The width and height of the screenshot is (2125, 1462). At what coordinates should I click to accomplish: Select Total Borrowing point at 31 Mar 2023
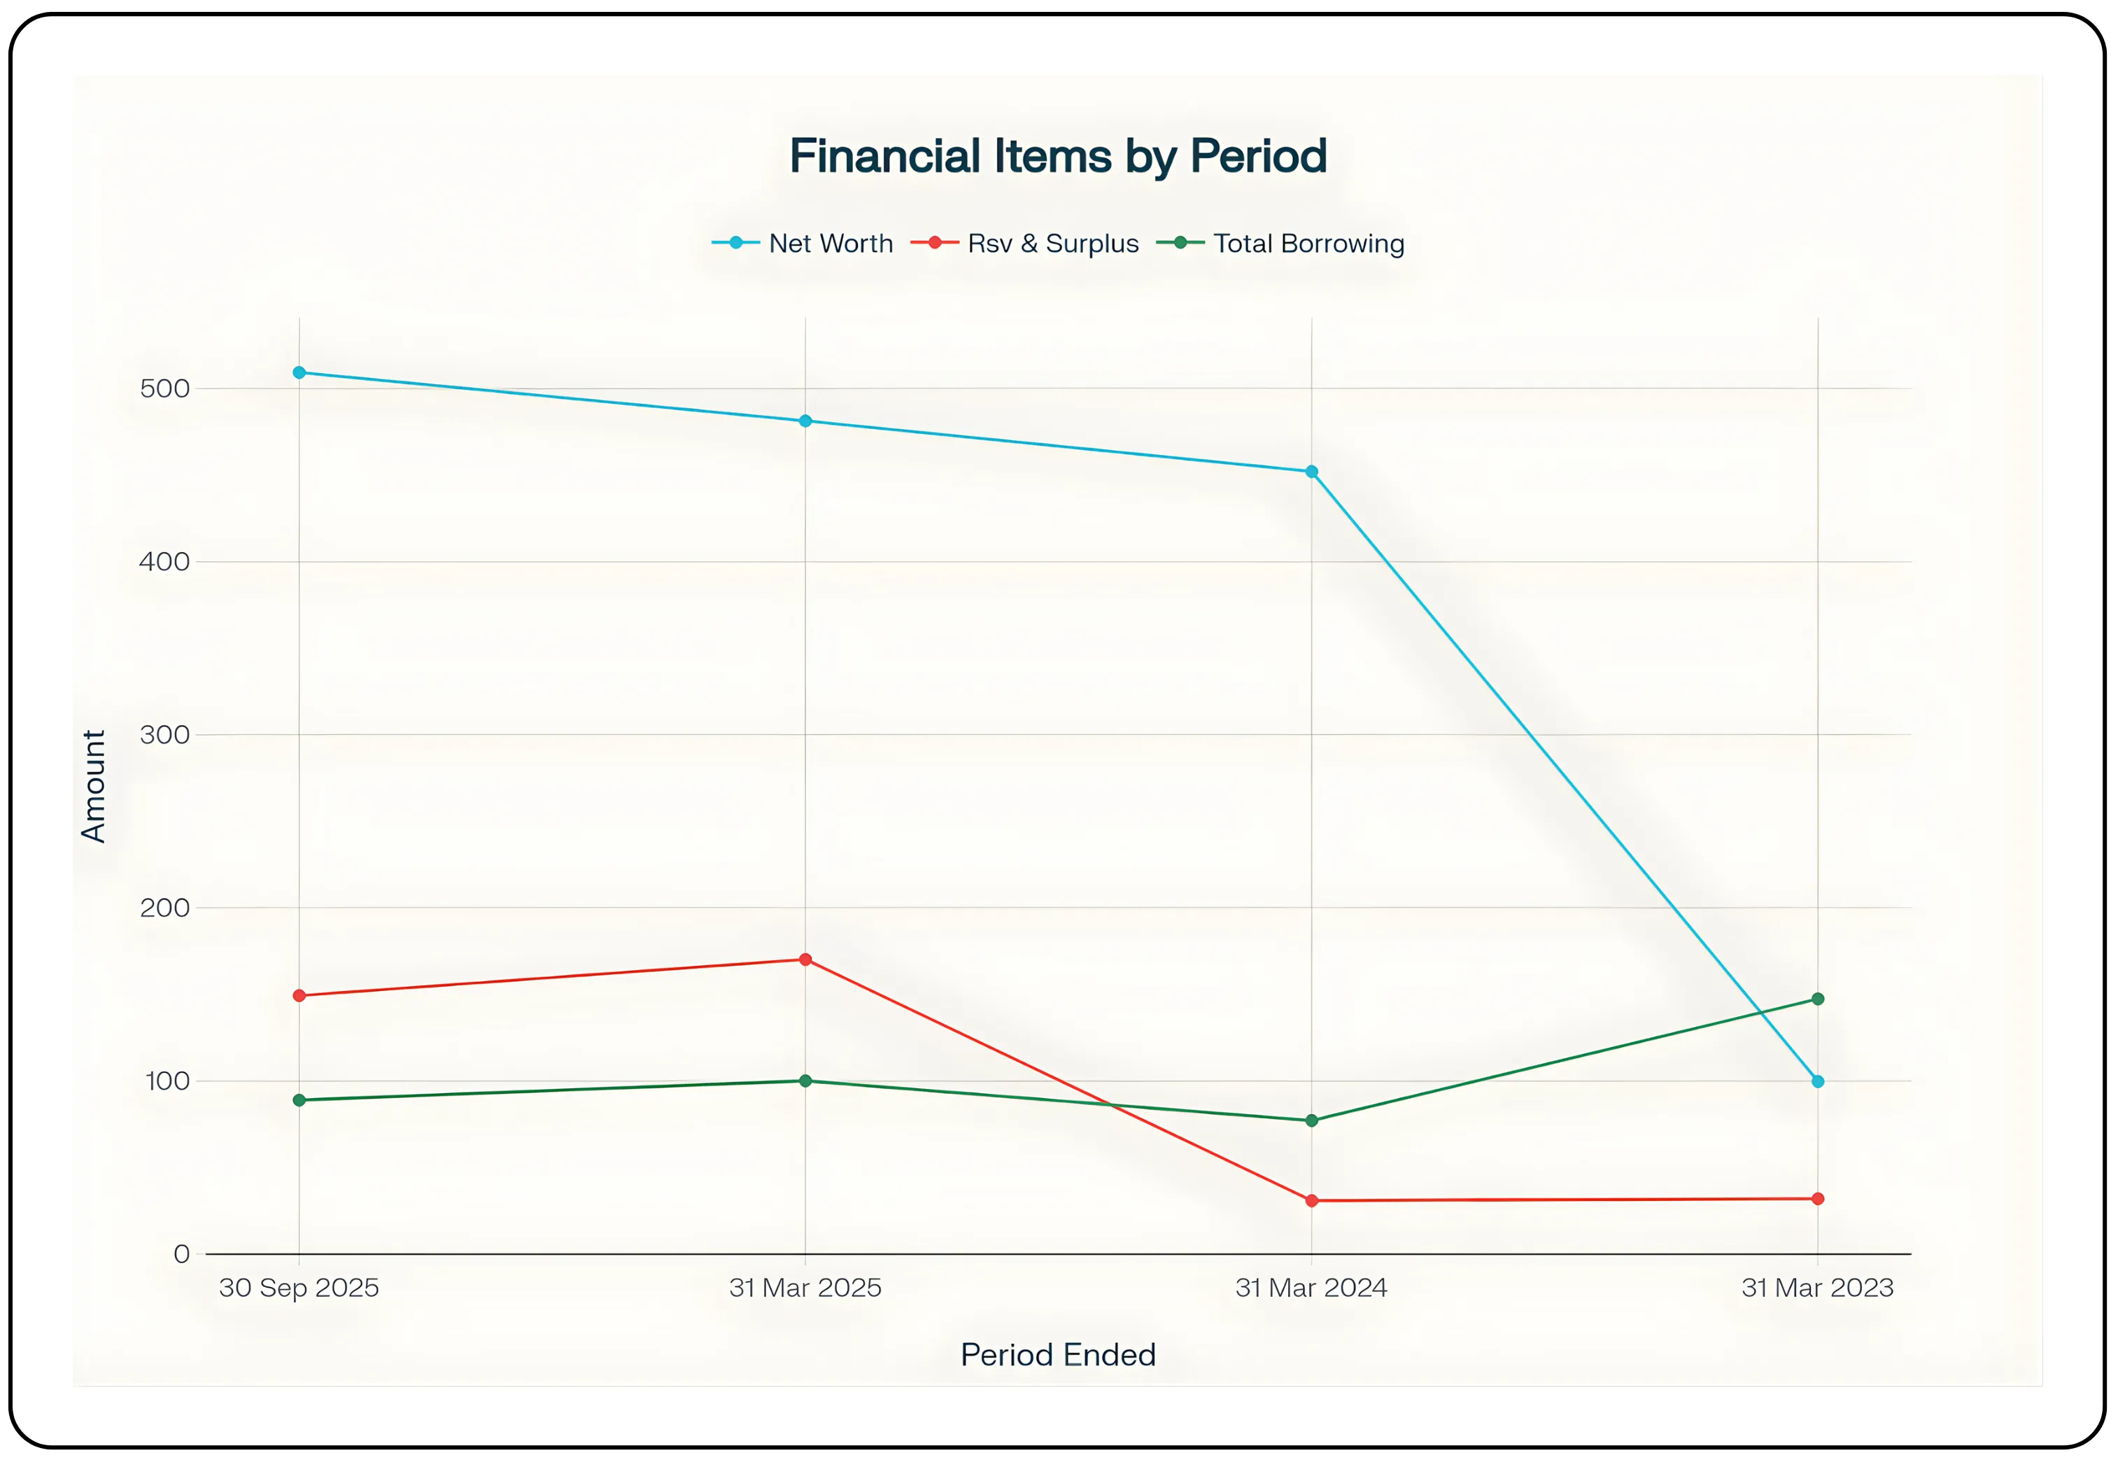click(1817, 999)
